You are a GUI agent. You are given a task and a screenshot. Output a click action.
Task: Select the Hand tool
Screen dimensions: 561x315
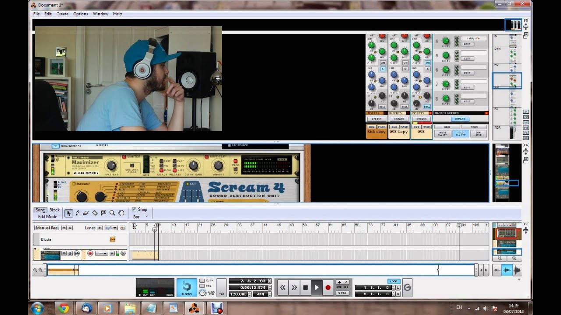point(121,213)
